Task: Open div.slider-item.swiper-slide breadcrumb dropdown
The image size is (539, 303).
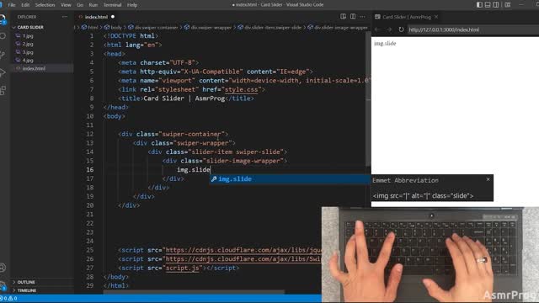Action: click(269, 28)
